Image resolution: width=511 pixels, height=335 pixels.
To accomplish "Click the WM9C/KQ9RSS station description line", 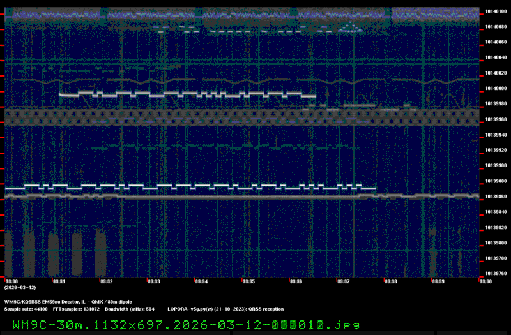I will click(x=68, y=302).
